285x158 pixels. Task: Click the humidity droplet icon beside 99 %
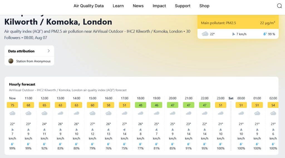click(265, 34)
